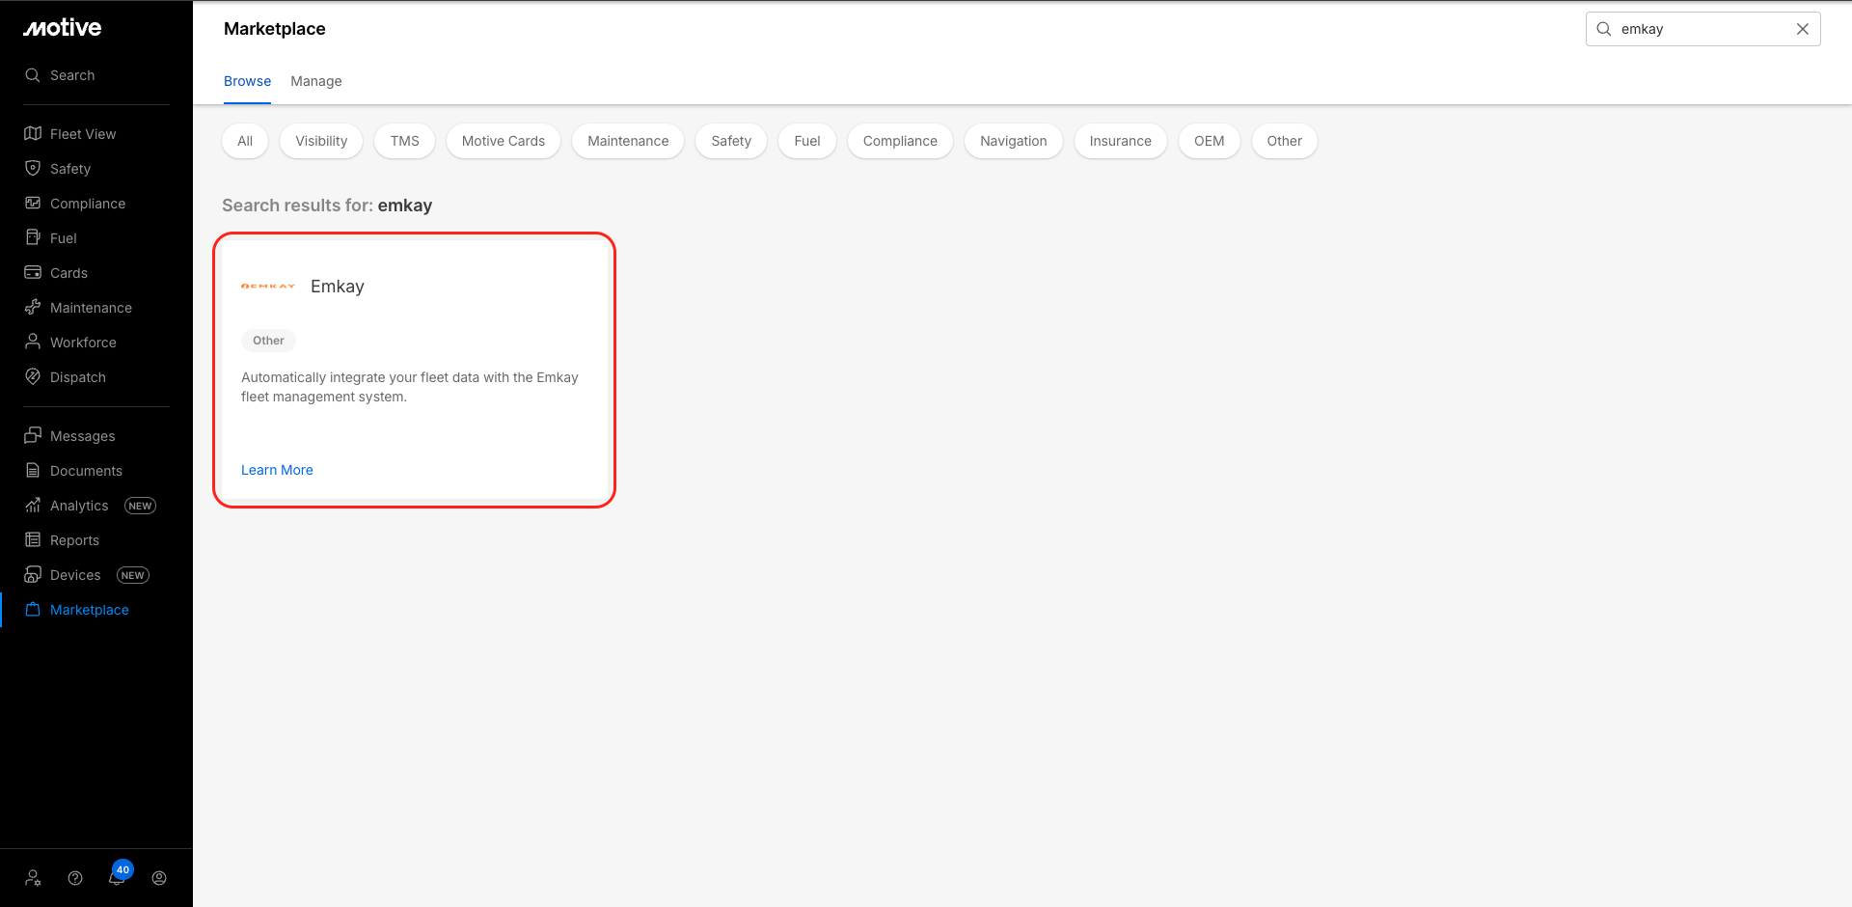
Task: Filter by TMS category
Action: [x=405, y=141]
